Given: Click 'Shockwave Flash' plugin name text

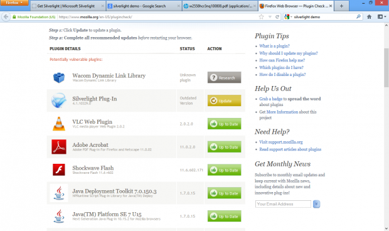Looking at the screenshot, I should (x=93, y=168).
